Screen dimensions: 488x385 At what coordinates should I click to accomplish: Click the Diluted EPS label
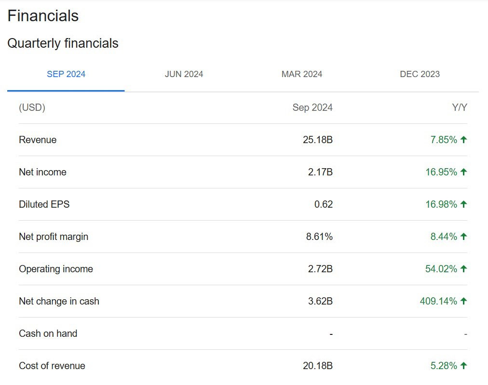(44, 204)
